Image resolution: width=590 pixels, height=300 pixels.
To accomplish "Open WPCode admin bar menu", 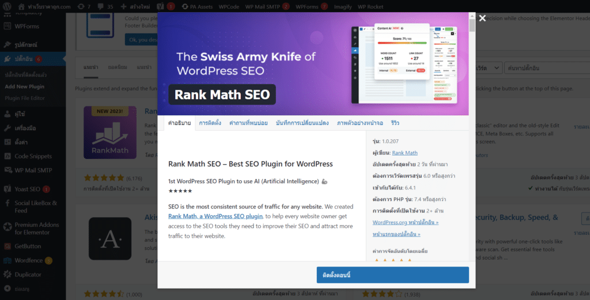I will 229,6.
